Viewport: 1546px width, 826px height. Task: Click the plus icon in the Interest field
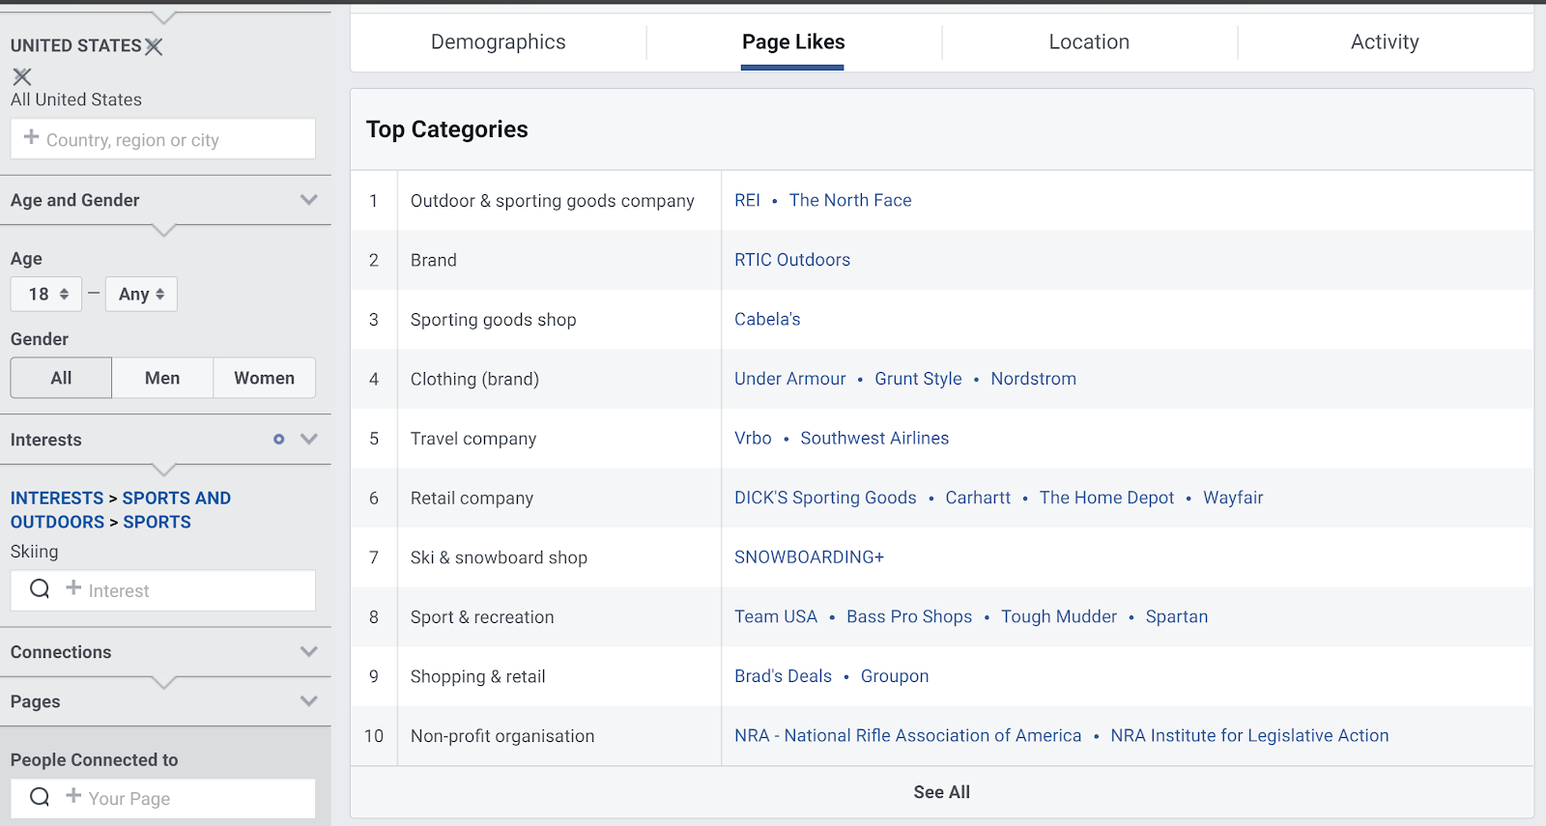[x=73, y=588]
